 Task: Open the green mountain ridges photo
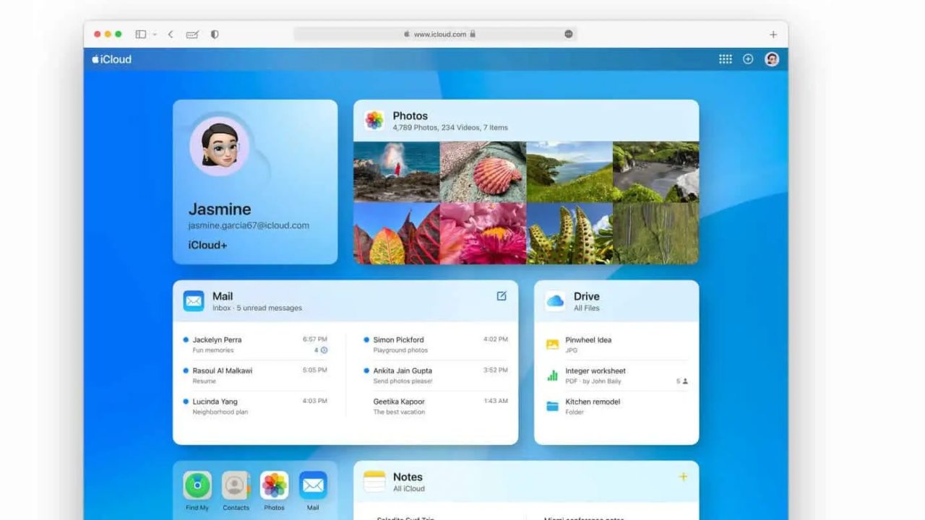click(x=656, y=233)
